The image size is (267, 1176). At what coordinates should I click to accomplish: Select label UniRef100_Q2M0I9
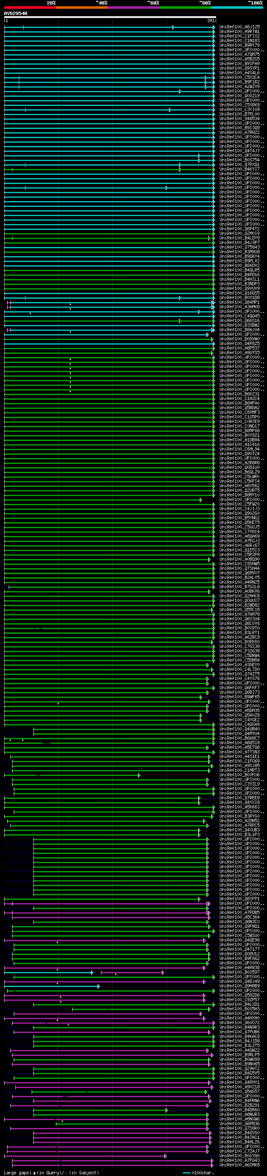(239, 233)
